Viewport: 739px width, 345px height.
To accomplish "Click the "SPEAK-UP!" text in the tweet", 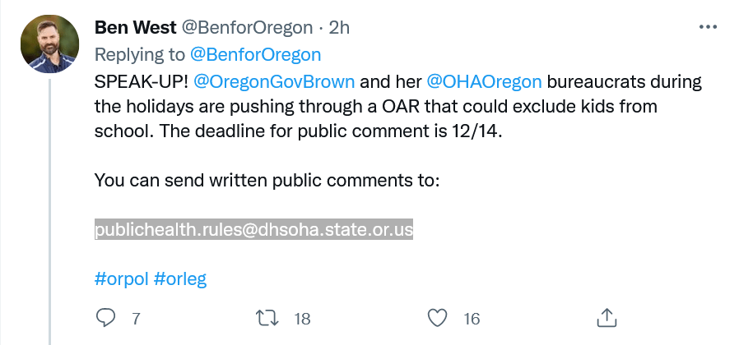I will (140, 82).
